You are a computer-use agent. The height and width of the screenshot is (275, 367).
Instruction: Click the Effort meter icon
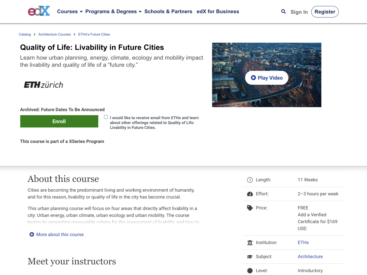[x=249, y=194]
